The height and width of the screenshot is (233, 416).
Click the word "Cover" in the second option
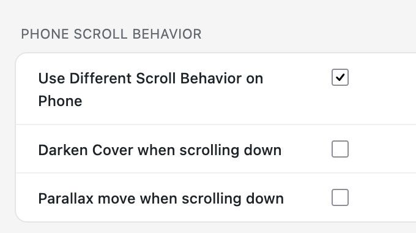point(113,150)
